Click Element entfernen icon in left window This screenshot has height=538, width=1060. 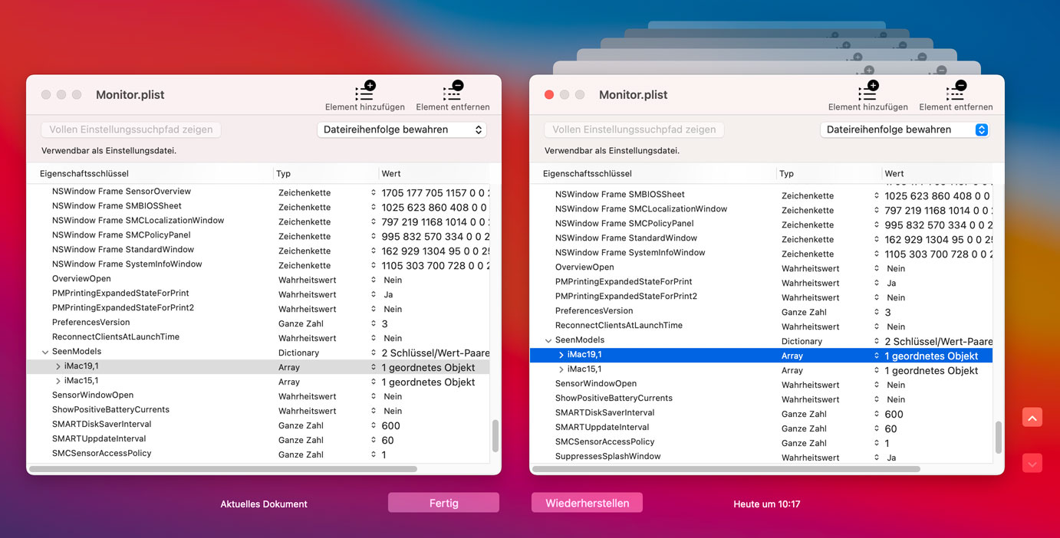point(453,90)
